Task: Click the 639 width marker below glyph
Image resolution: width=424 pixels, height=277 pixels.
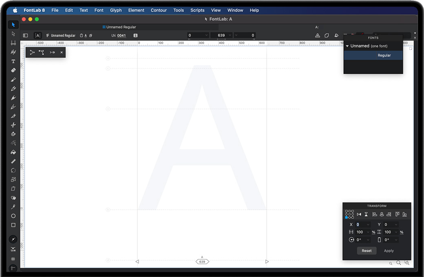Action: [202, 262]
